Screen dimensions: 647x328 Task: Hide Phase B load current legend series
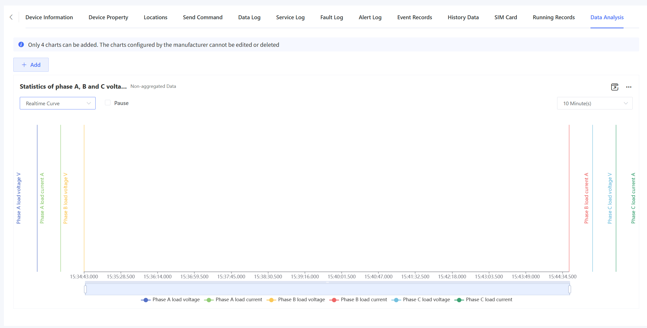364,300
